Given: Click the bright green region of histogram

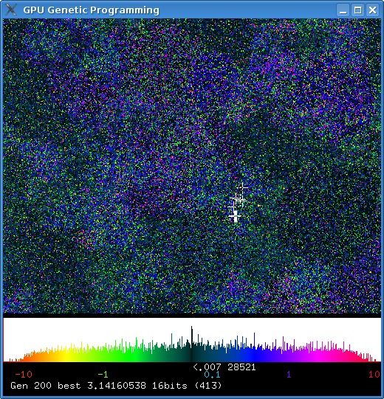Looking at the screenshot, I should coord(132,353).
